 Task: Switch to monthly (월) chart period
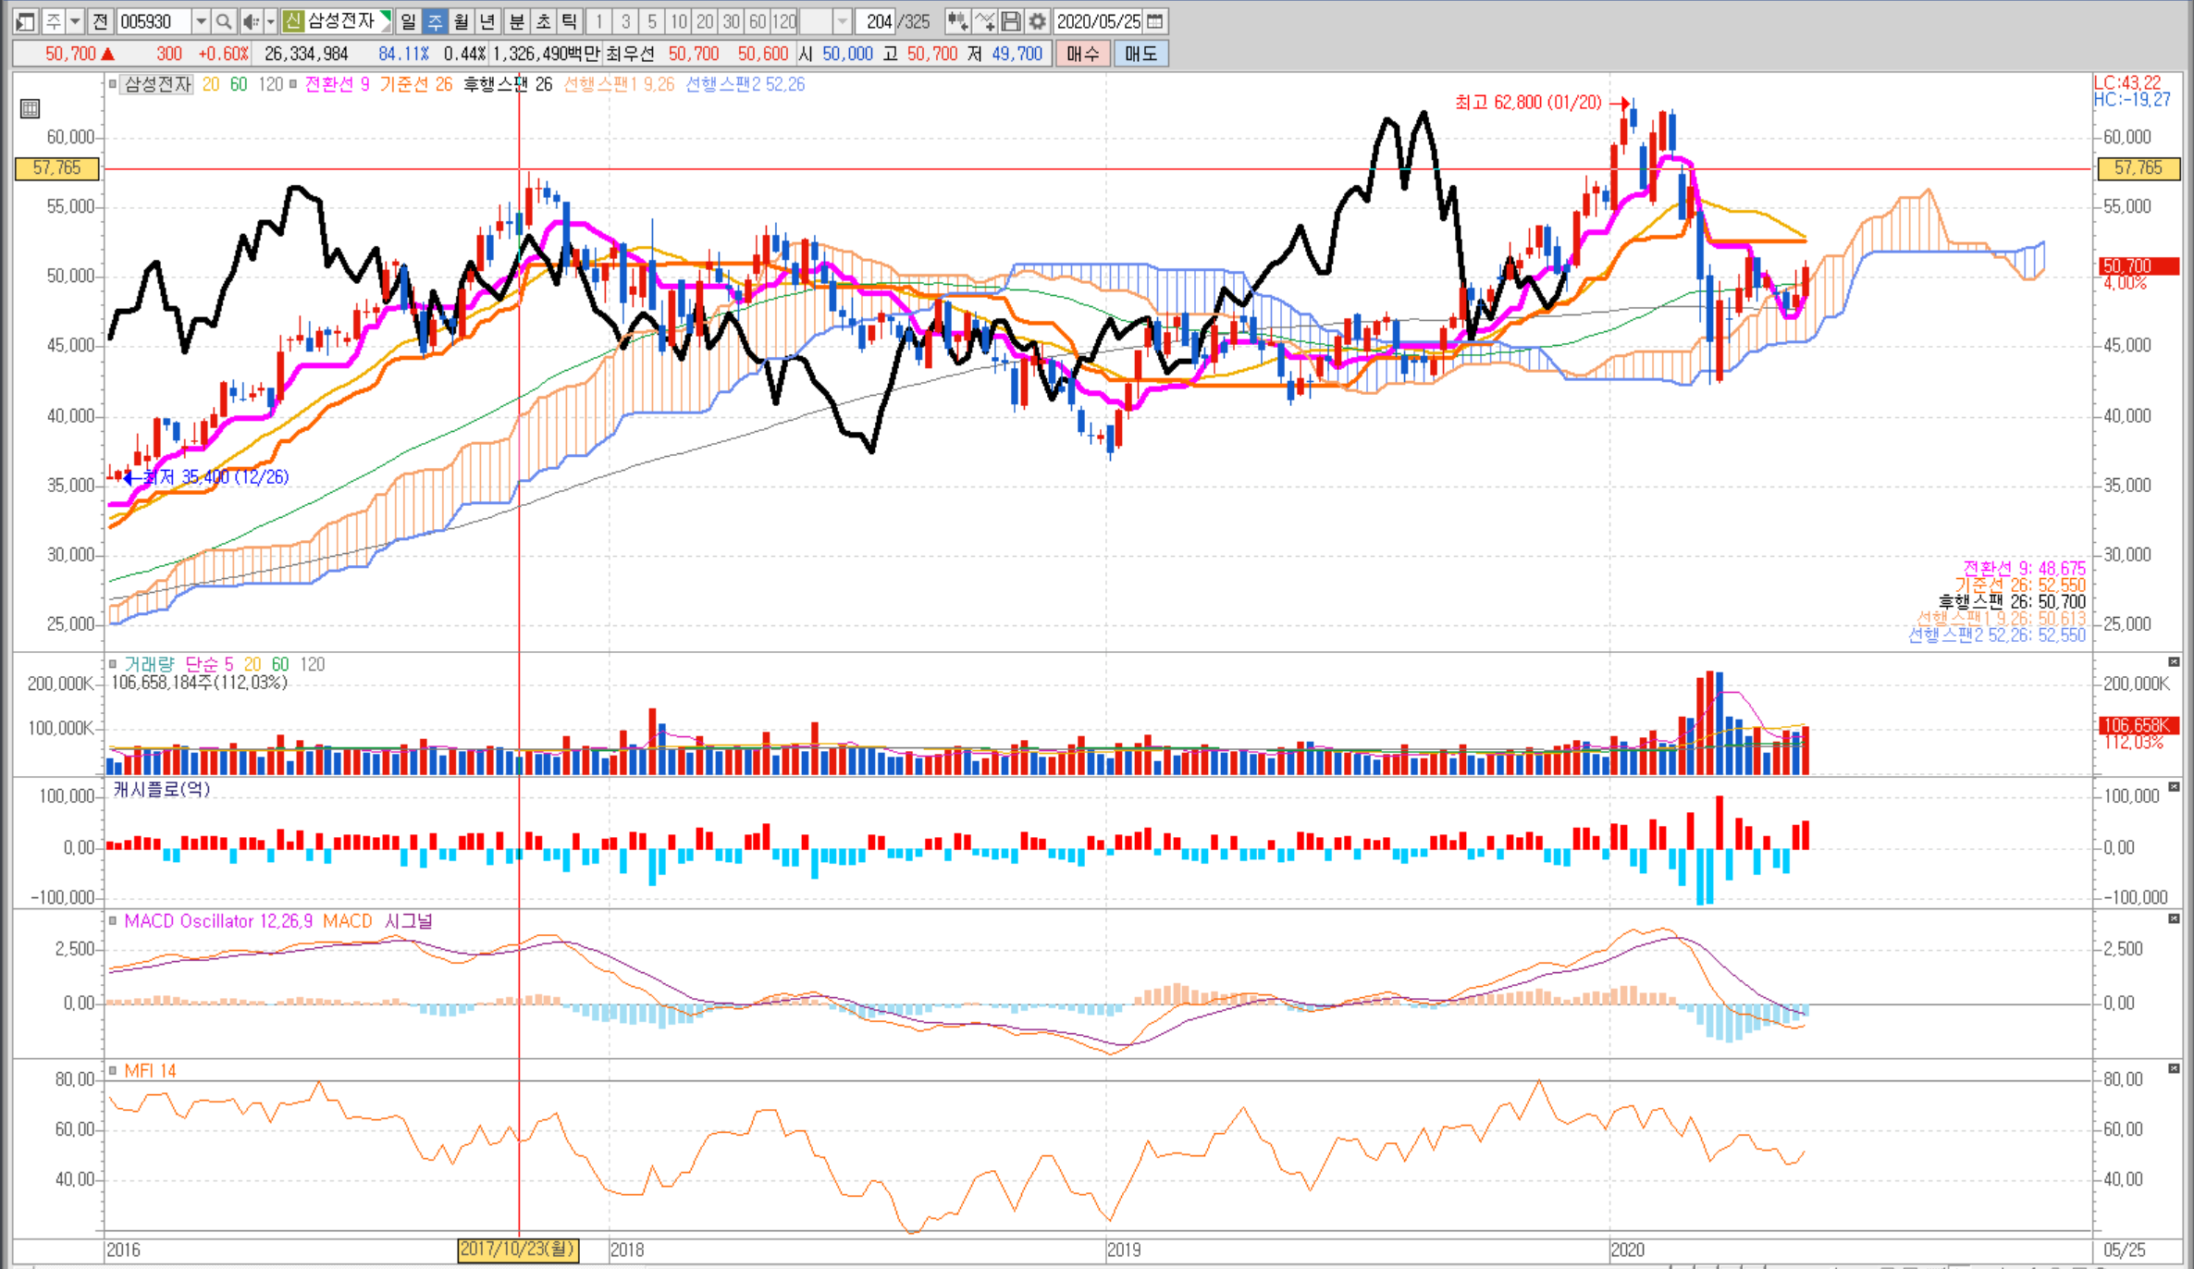click(461, 20)
